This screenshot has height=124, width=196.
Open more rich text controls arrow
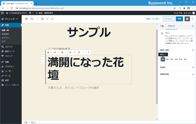coord(83,52)
